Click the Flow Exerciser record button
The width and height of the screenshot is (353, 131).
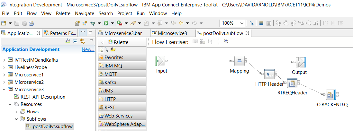coord(195,41)
